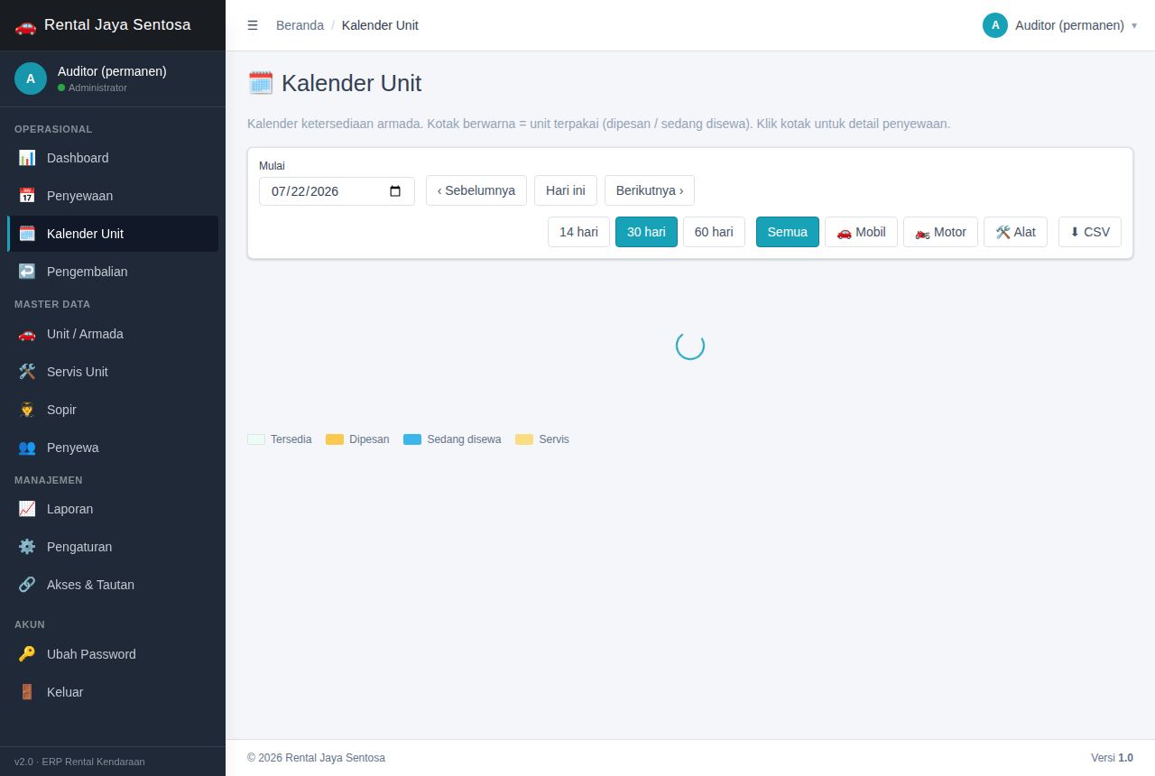
Task: Switch range to 14 hari
Action: (578, 232)
